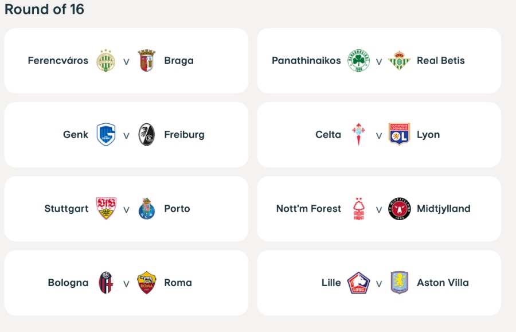This screenshot has width=516, height=332.
Task: Click the Real Betis crest
Action: click(399, 61)
